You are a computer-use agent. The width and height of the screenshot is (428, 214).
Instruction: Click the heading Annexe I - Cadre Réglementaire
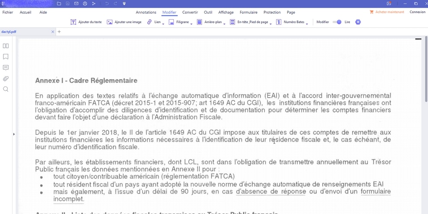(86, 80)
